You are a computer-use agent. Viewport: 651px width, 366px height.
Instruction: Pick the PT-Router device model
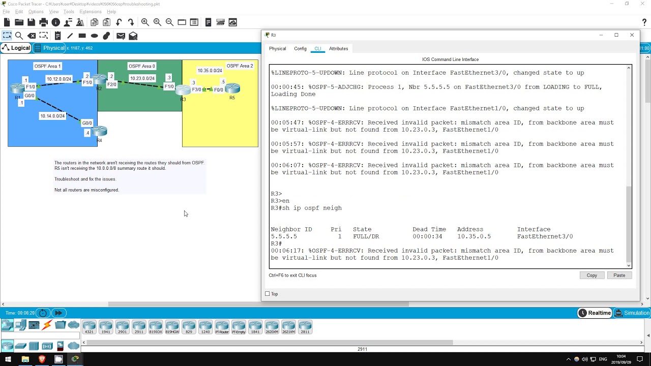(x=222, y=327)
